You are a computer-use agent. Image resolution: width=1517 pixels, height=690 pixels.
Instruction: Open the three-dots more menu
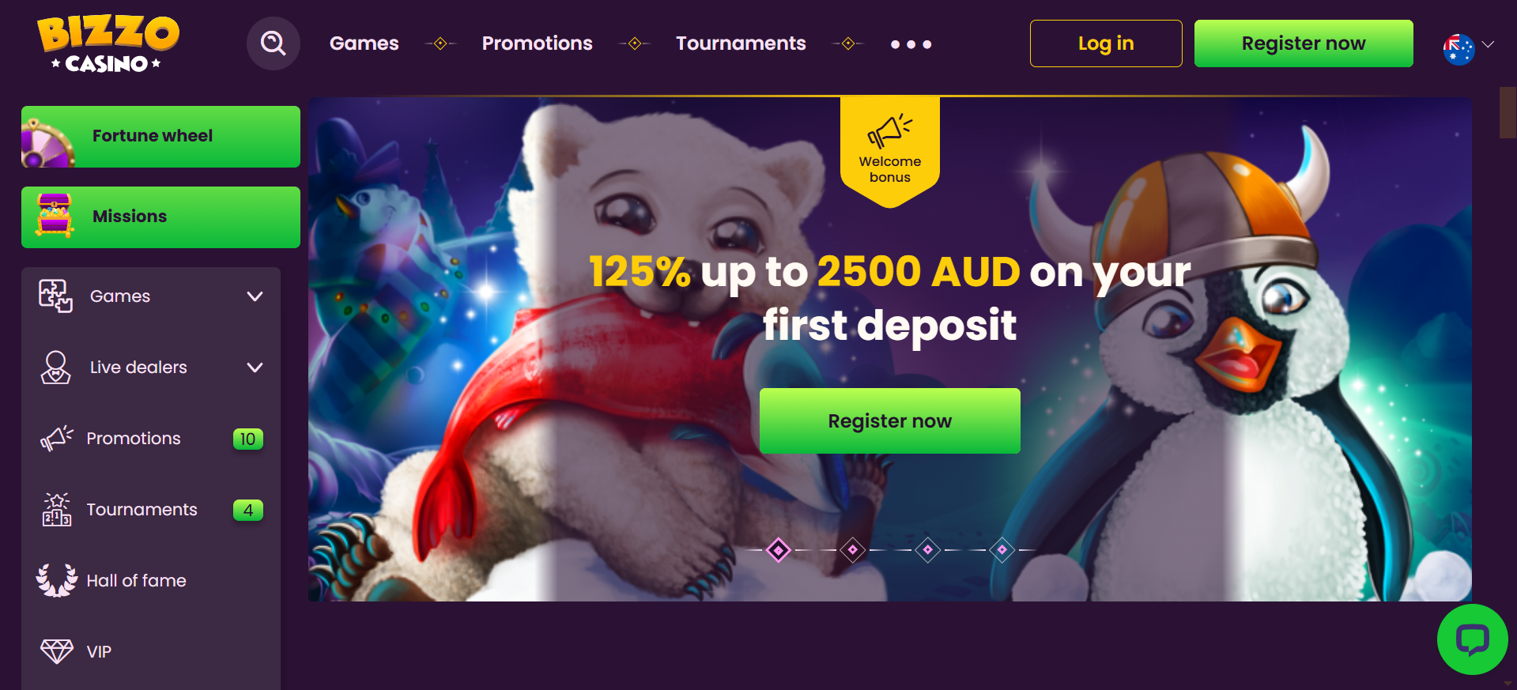tap(911, 44)
